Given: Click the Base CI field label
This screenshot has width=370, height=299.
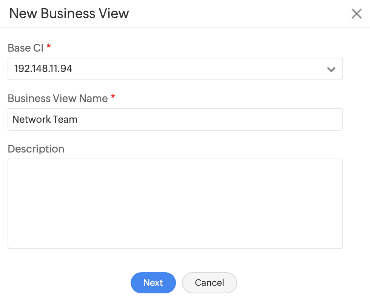Looking at the screenshot, I should [26, 48].
